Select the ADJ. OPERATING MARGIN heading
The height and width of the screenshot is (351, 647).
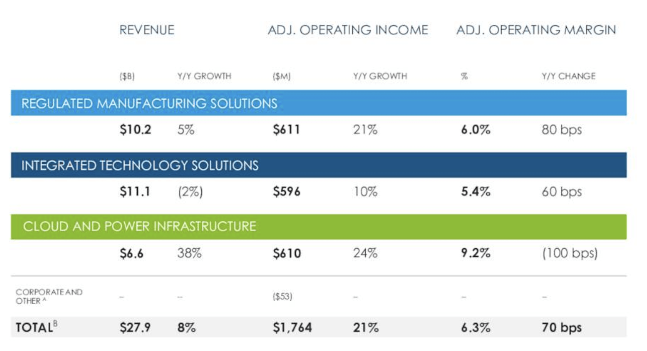click(x=536, y=30)
